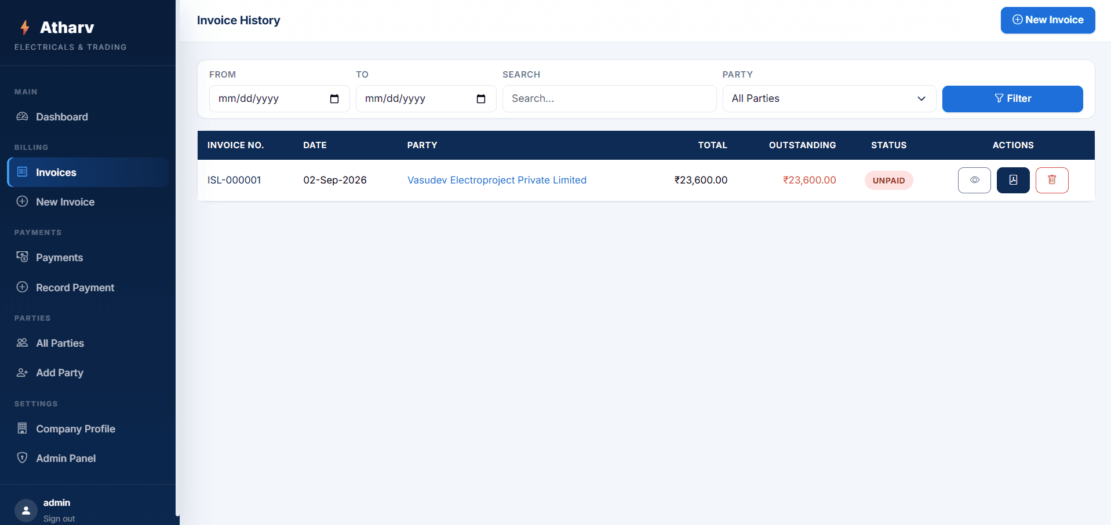1111x525 pixels.
Task: Click the plus icon beside sidebar New Invoice
Action: click(22, 201)
